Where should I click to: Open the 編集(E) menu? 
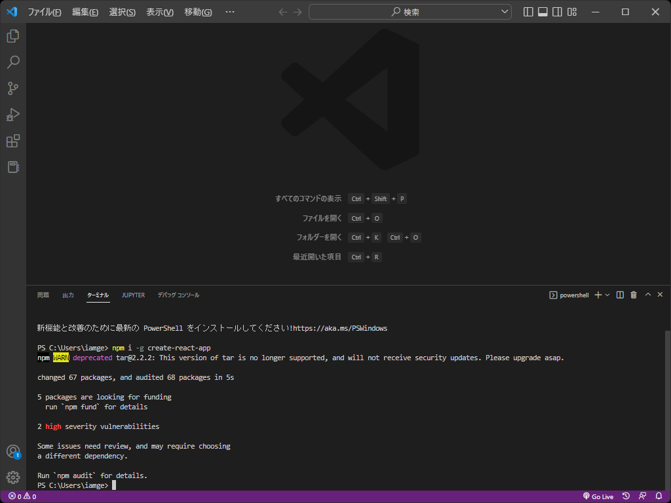pyautogui.click(x=85, y=12)
